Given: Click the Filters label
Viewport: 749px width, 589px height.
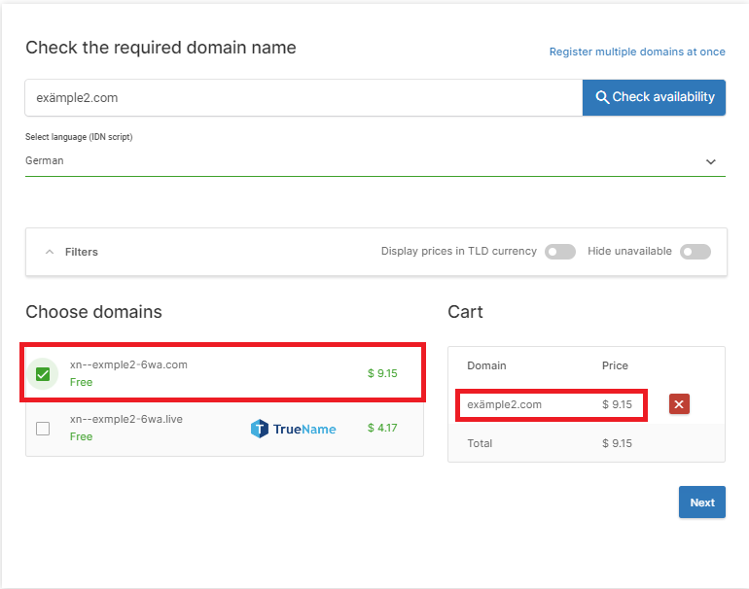Looking at the screenshot, I should pos(81,252).
